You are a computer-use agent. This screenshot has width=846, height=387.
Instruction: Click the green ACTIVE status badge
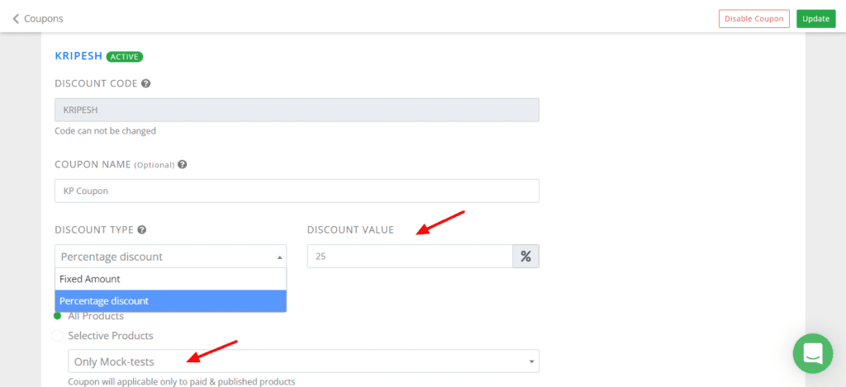coord(125,57)
